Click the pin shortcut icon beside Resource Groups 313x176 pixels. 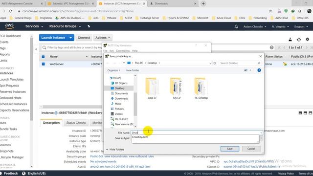(89, 26)
